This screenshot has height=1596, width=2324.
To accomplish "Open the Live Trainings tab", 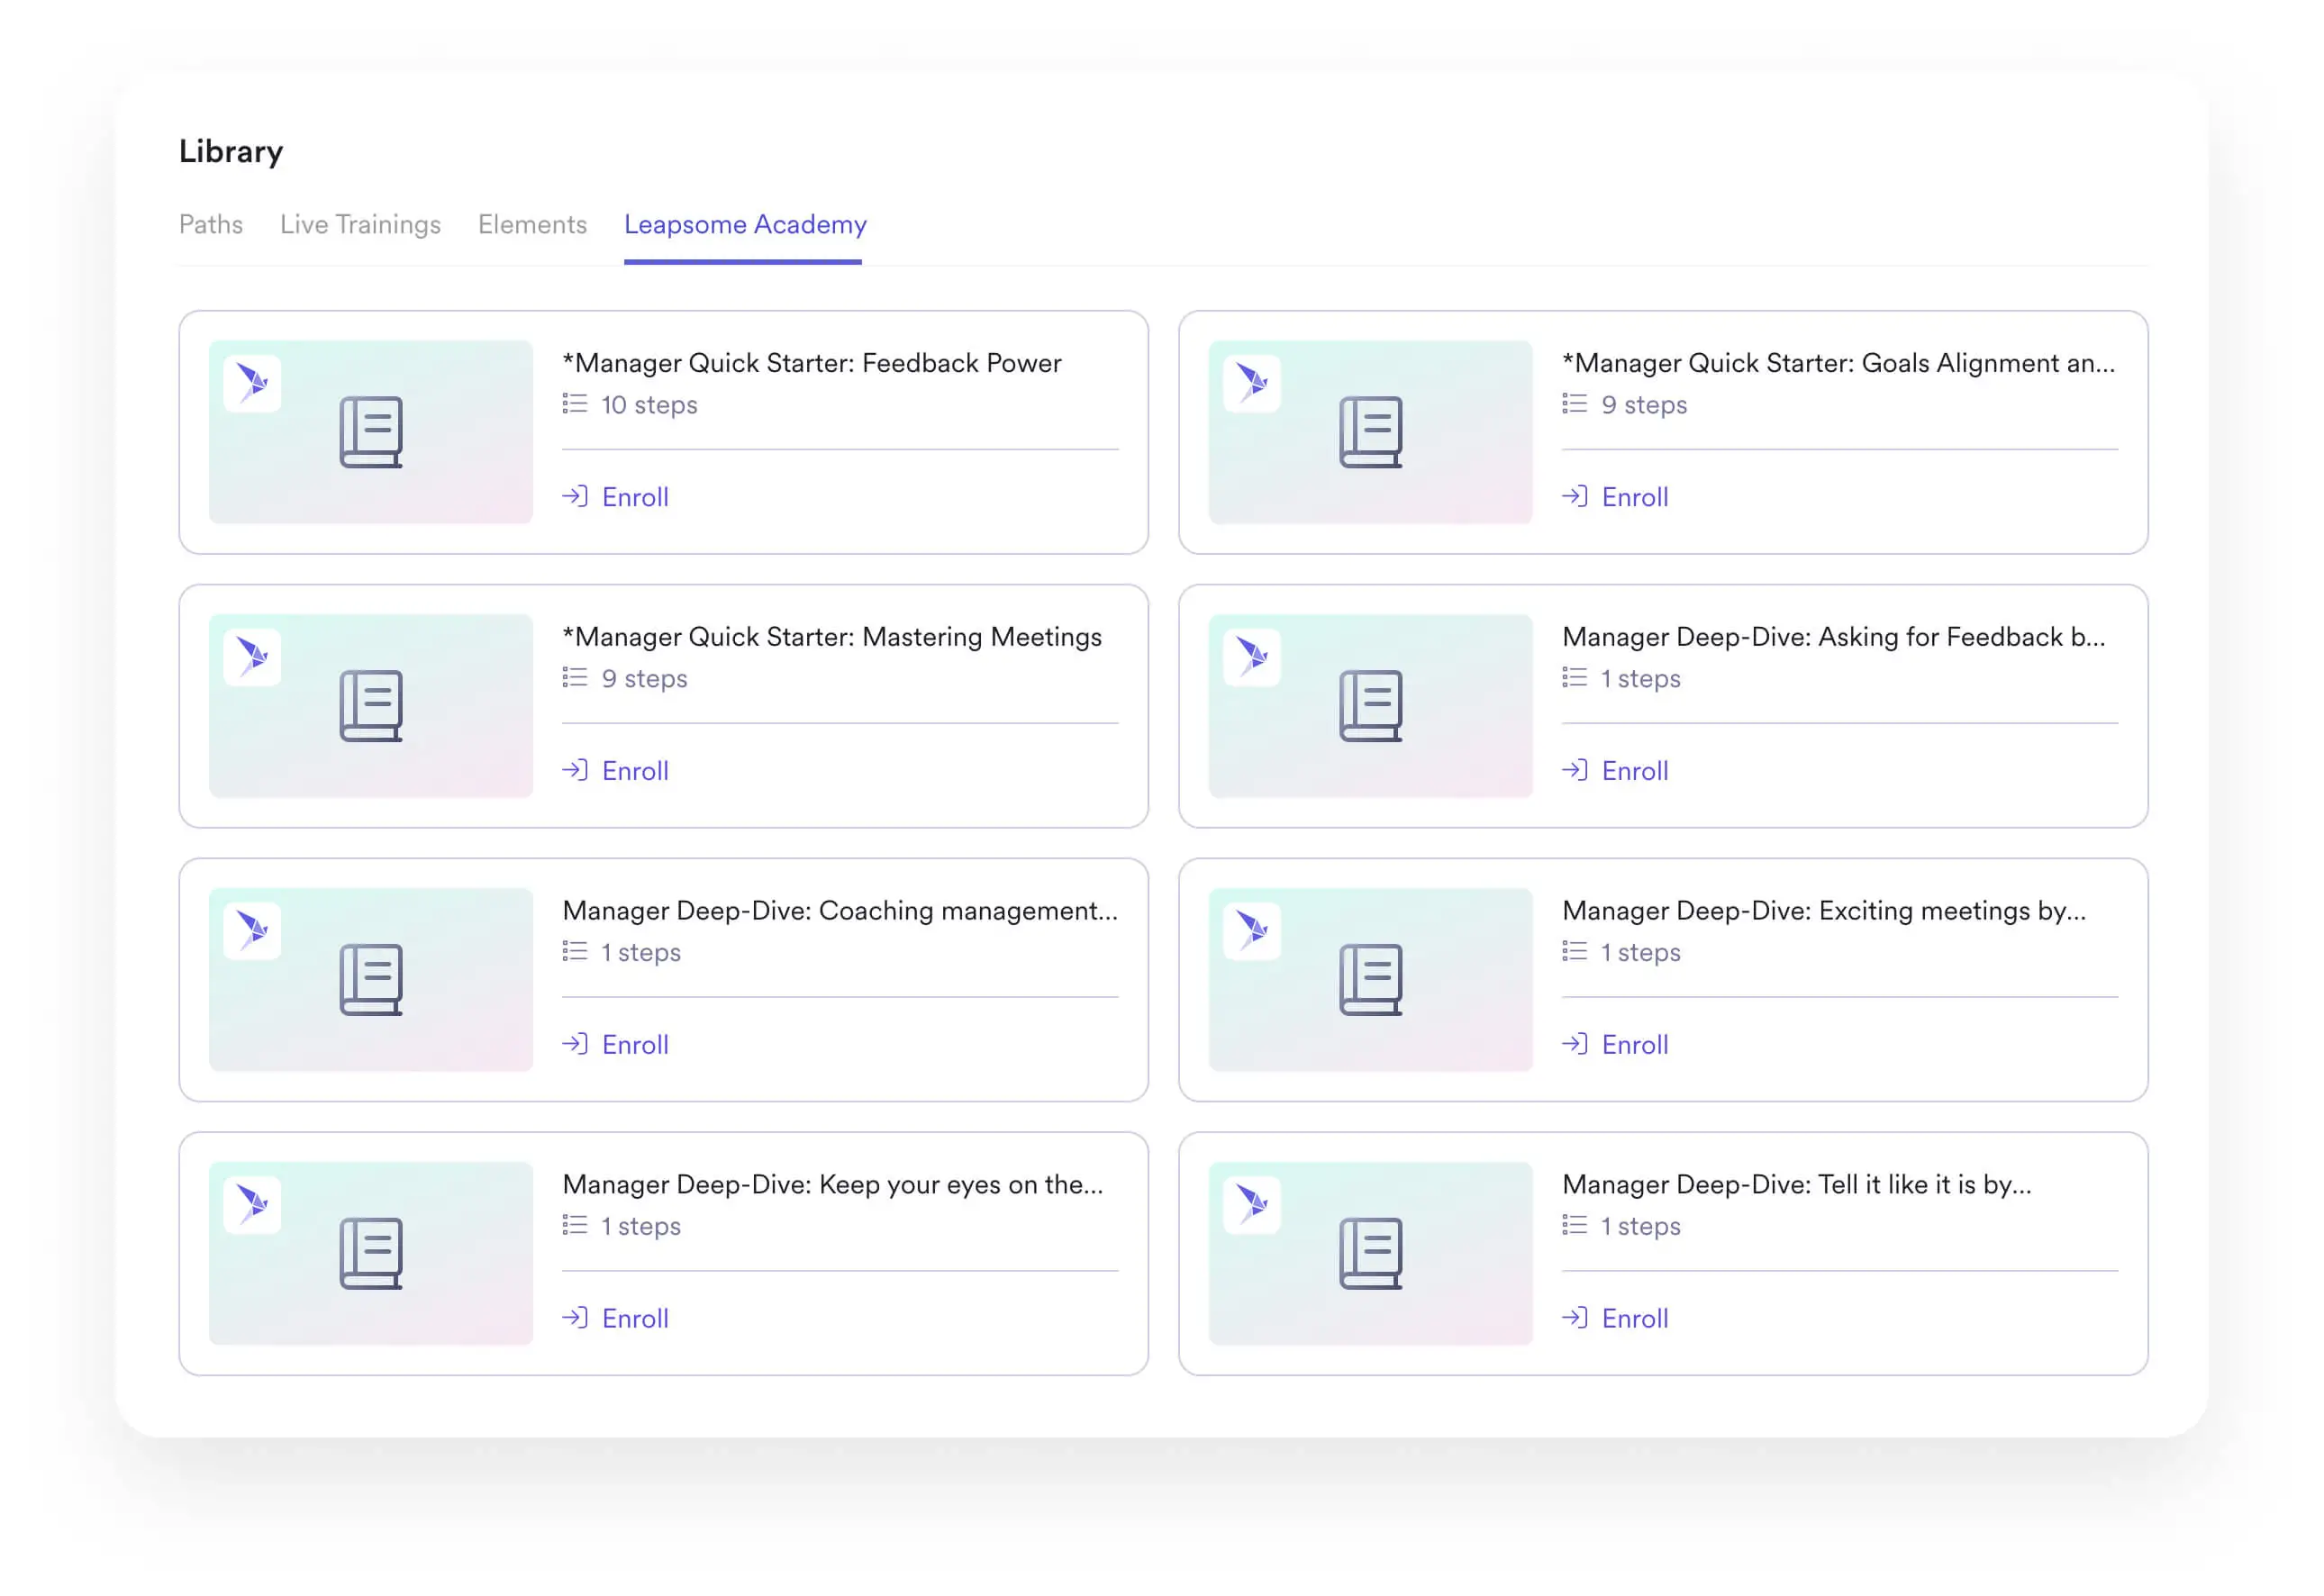I will pyautogui.click(x=360, y=224).
